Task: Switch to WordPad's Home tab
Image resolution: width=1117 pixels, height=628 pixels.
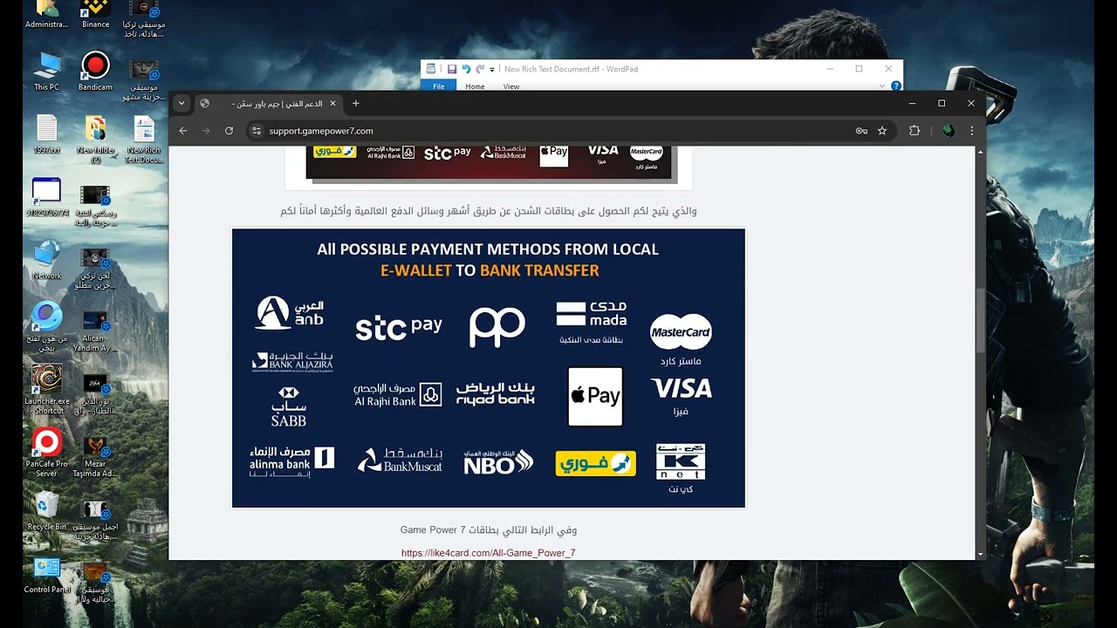Action: (x=475, y=86)
